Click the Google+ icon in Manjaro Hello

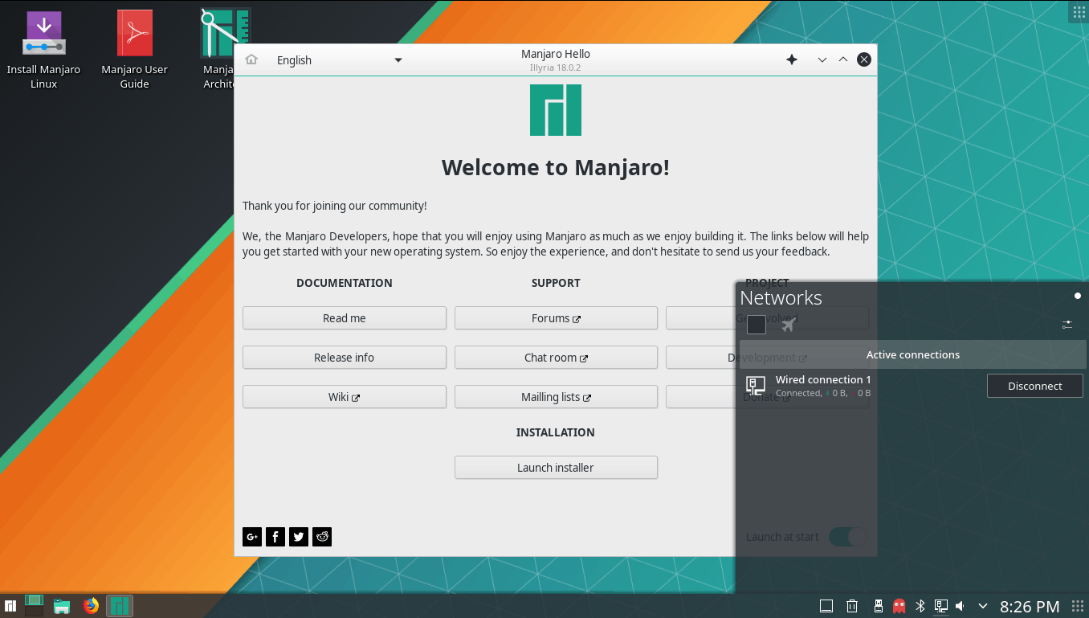point(251,536)
